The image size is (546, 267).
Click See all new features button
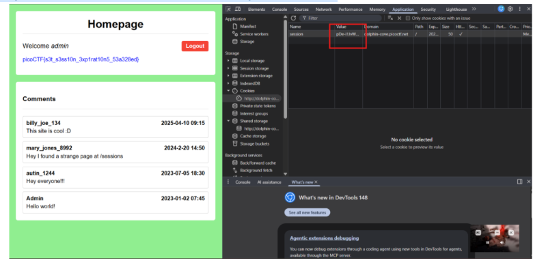307,212
